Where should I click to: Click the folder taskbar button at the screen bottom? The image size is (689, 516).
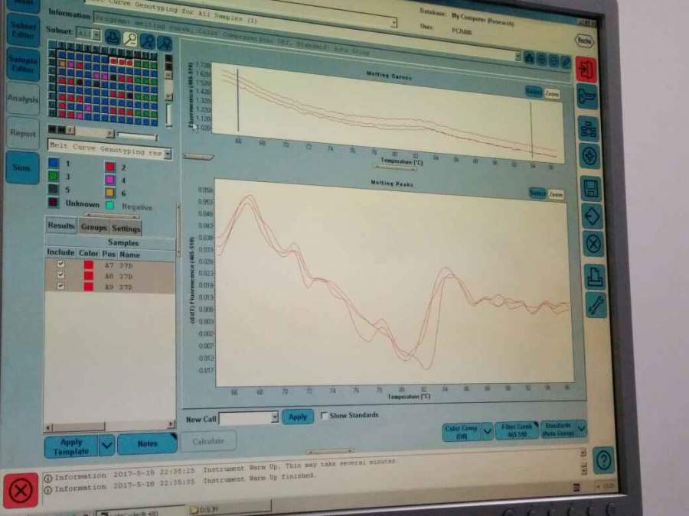[230, 509]
